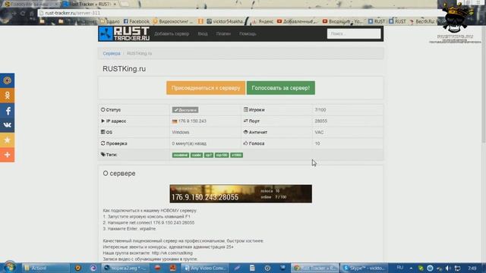The height and width of the screenshot is (273, 486).
Task: Click the server flag icon near IP address
Action: (x=175, y=121)
